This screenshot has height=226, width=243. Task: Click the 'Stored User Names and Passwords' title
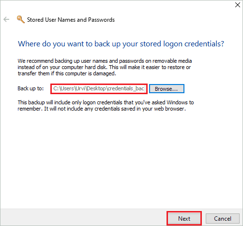71,20
